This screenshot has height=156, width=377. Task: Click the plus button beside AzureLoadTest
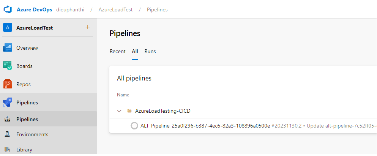[88, 27]
